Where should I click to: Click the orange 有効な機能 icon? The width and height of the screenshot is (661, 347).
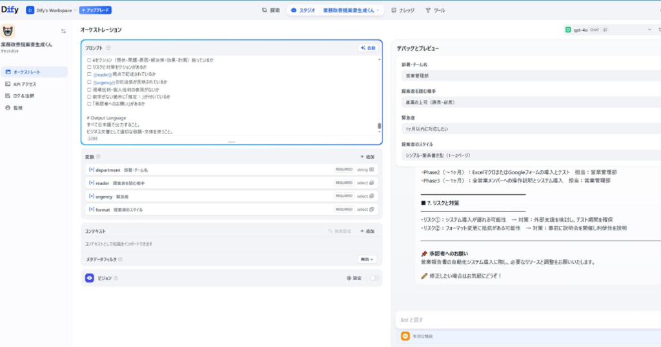(405, 336)
